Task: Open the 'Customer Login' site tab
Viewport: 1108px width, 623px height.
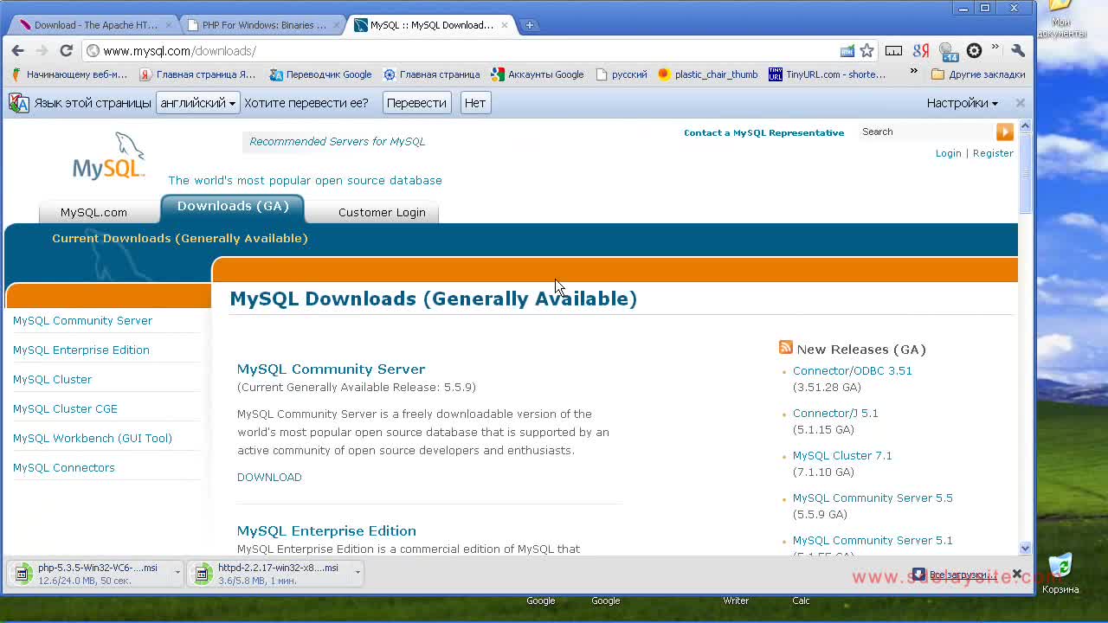Action: pyautogui.click(x=382, y=212)
